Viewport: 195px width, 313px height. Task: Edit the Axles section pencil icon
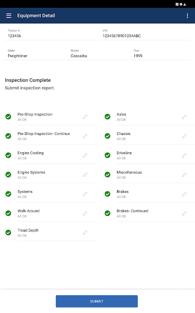click(x=184, y=117)
